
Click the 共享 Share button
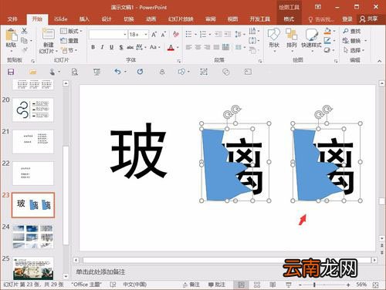[369, 19]
